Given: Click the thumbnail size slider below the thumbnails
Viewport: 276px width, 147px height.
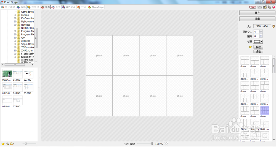Looking at the screenshot, I should click(x=29, y=144).
